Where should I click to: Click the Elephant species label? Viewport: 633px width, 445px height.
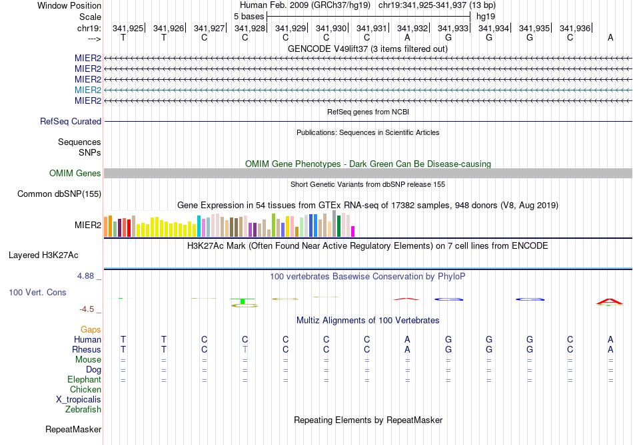(x=85, y=379)
